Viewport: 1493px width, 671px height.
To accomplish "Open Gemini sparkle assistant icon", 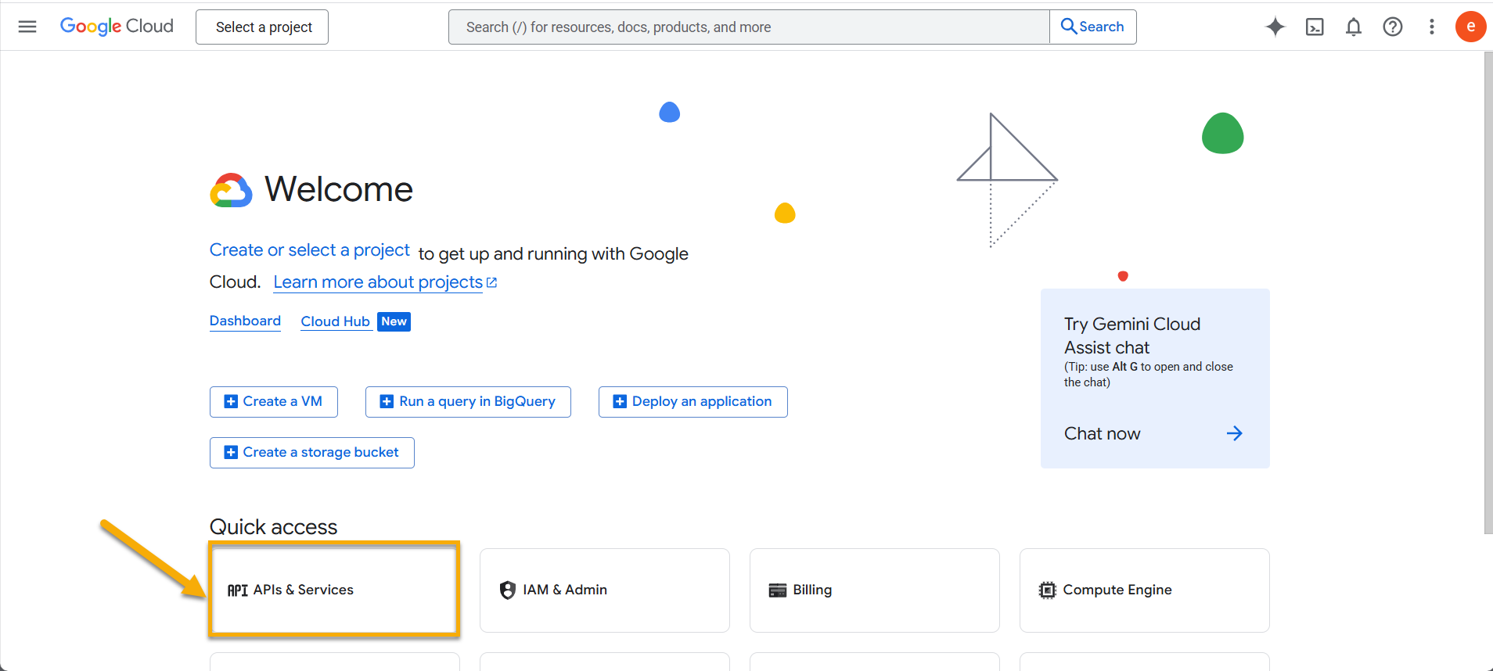I will [x=1275, y=27].
